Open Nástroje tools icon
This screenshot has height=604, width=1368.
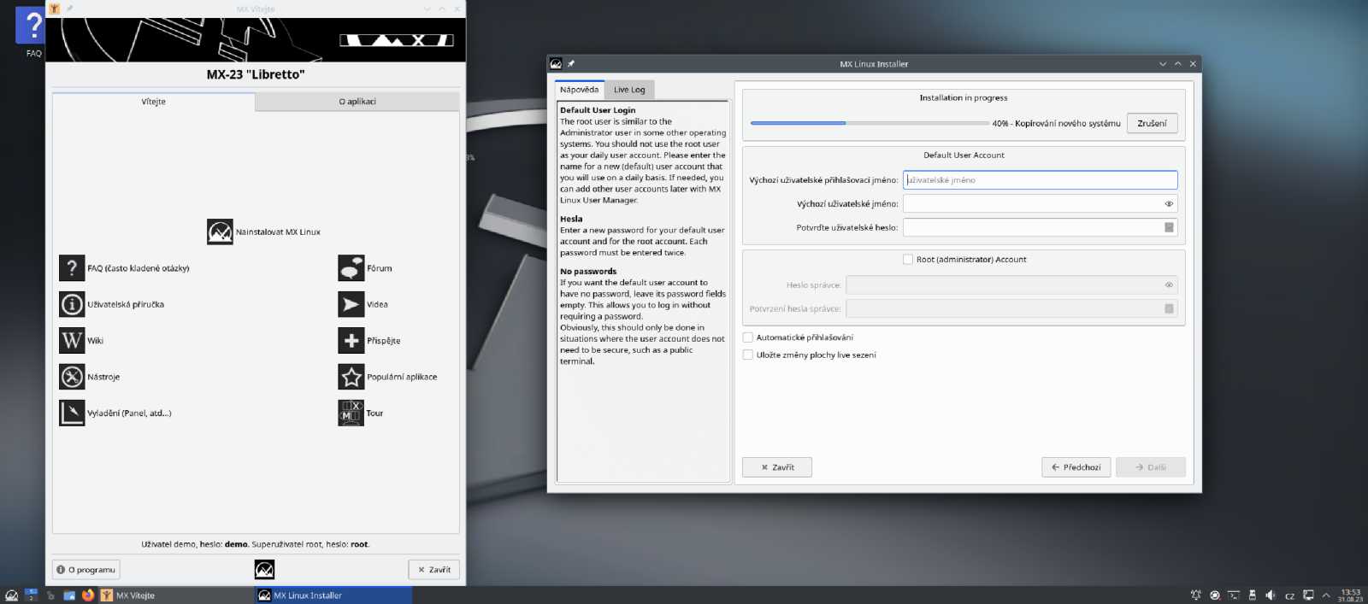pos(72,377)
